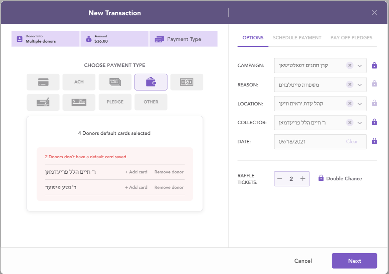
Task: Open the Payment Type step
Action: click(x=183, y=39)
